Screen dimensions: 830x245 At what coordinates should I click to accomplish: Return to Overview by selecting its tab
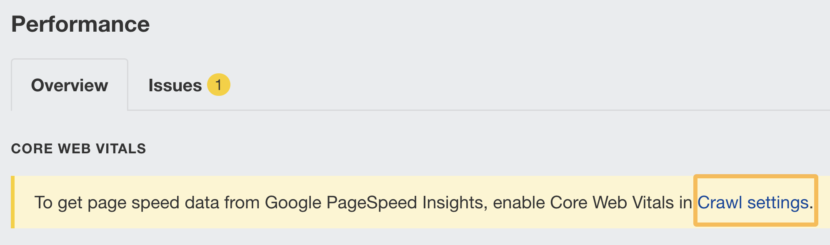coord(69,85)
